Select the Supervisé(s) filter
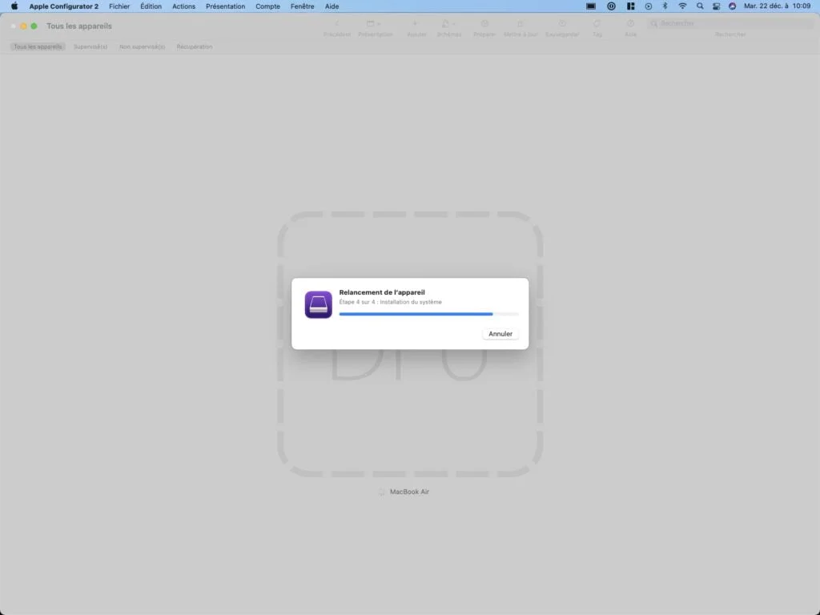The width and height of the screenshot is (820, 615). pyautogui.click(x=90, y=46)
